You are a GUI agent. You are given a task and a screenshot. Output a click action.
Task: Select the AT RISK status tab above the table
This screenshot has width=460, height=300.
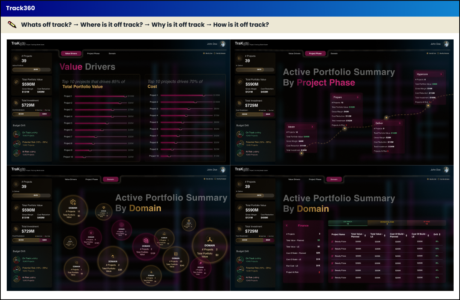coord(426,223)
